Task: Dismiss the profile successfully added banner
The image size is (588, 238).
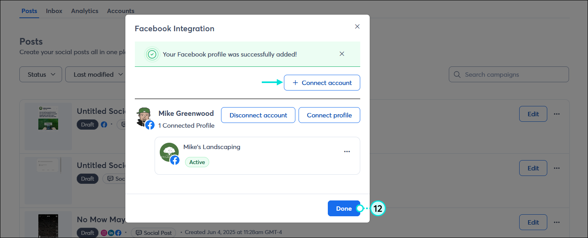Action: pos(342,54)
